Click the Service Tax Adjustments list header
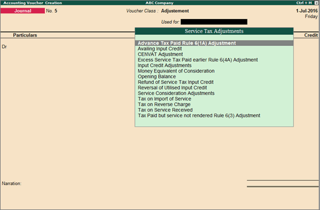320x210 pixels. (214, 31)
